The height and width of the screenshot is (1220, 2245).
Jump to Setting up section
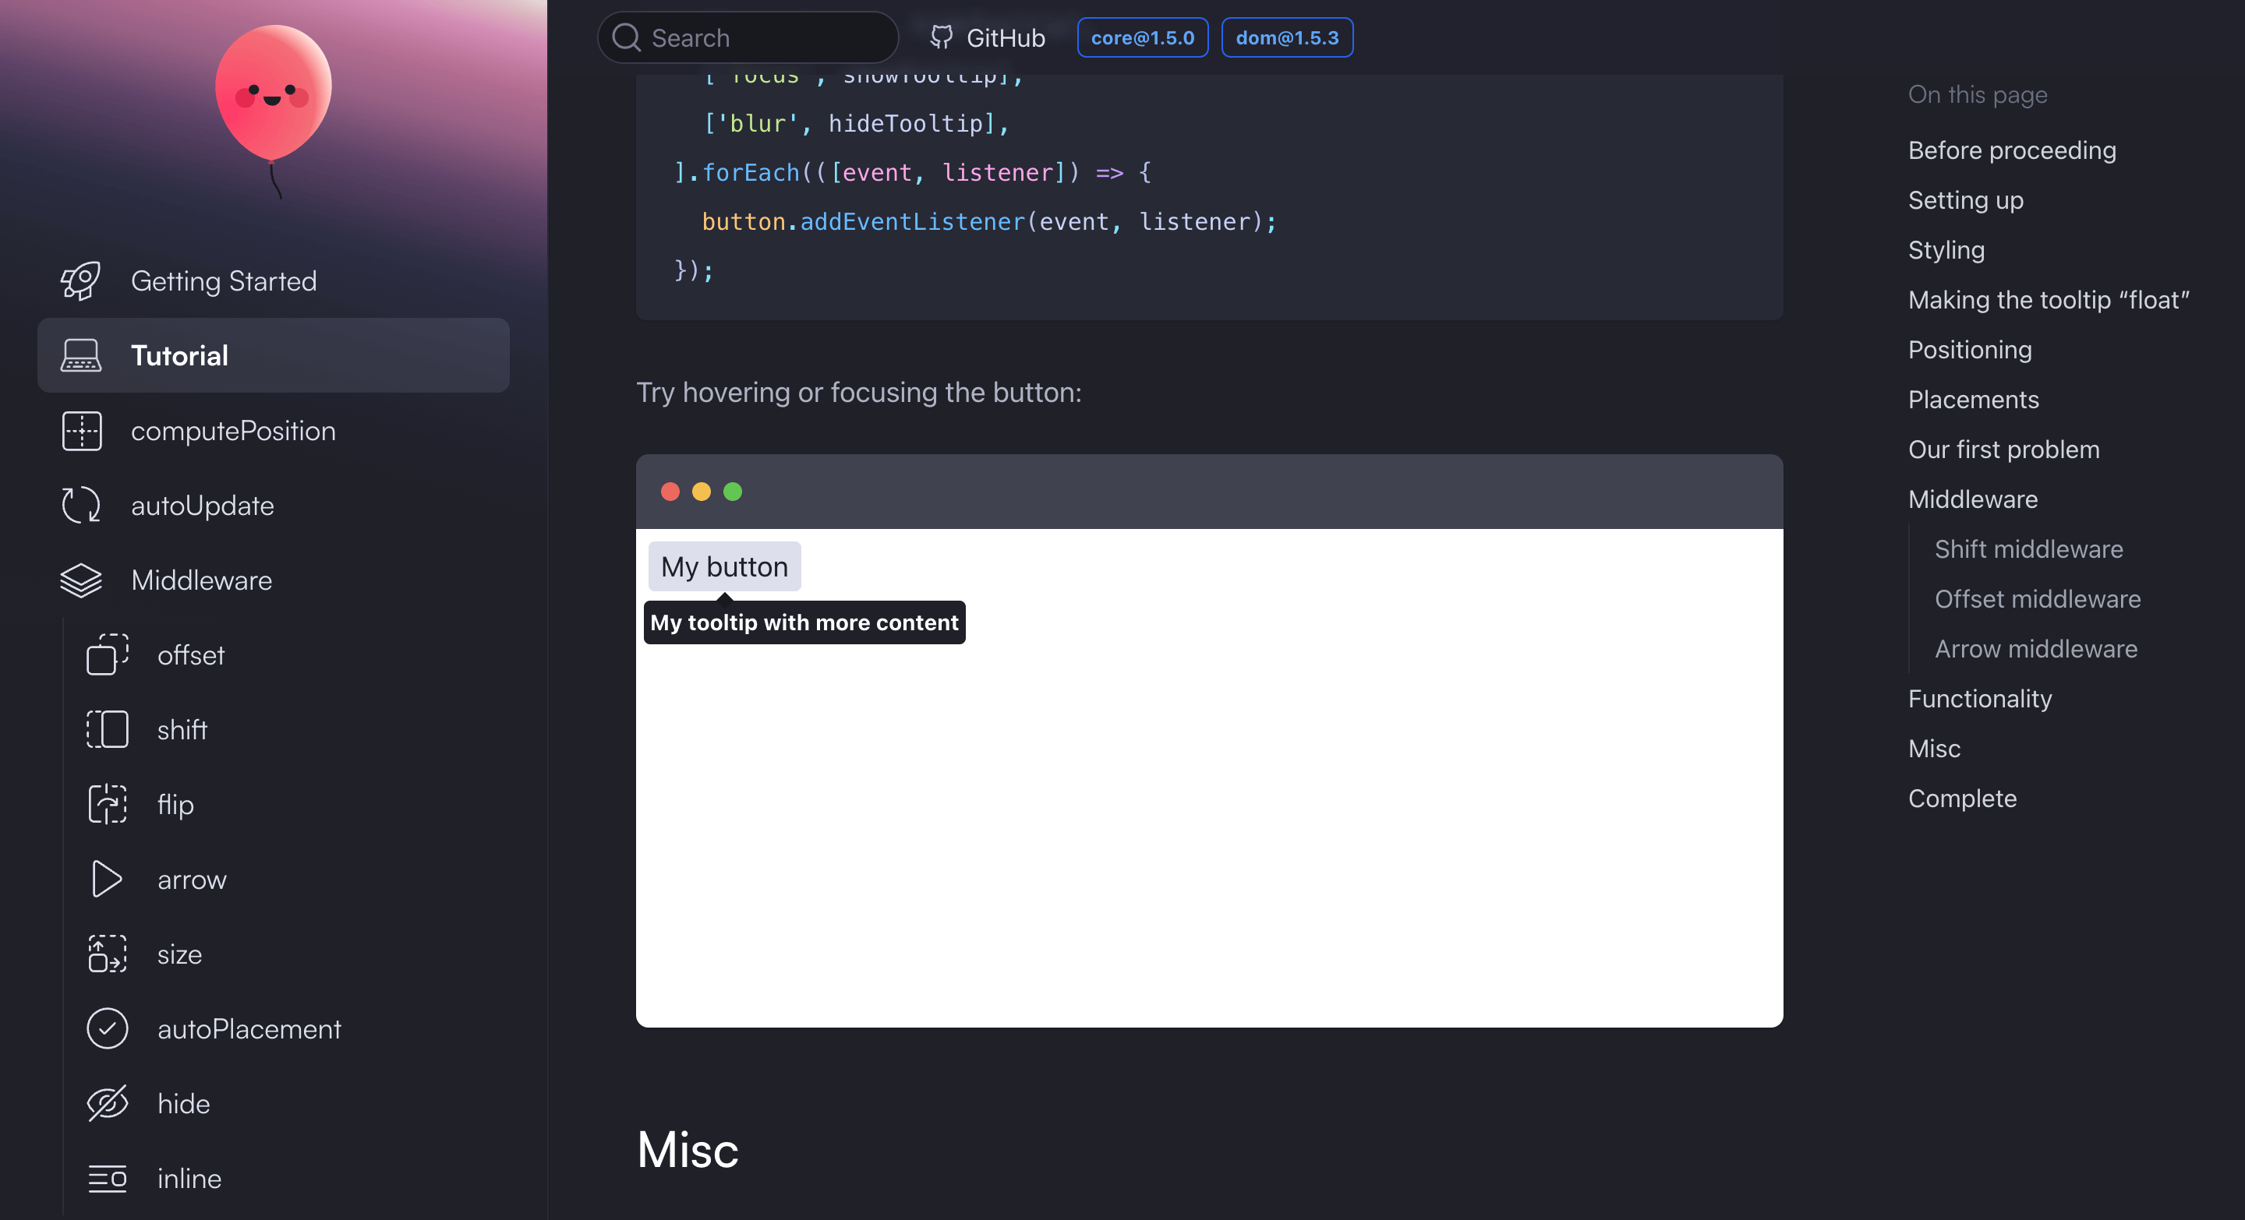1965,199
